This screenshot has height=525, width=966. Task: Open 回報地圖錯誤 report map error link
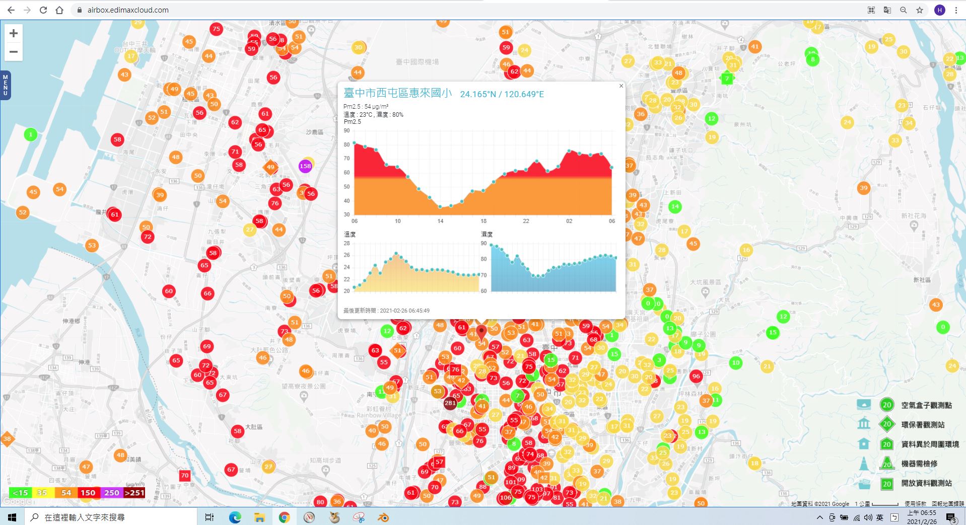(947, 503)
